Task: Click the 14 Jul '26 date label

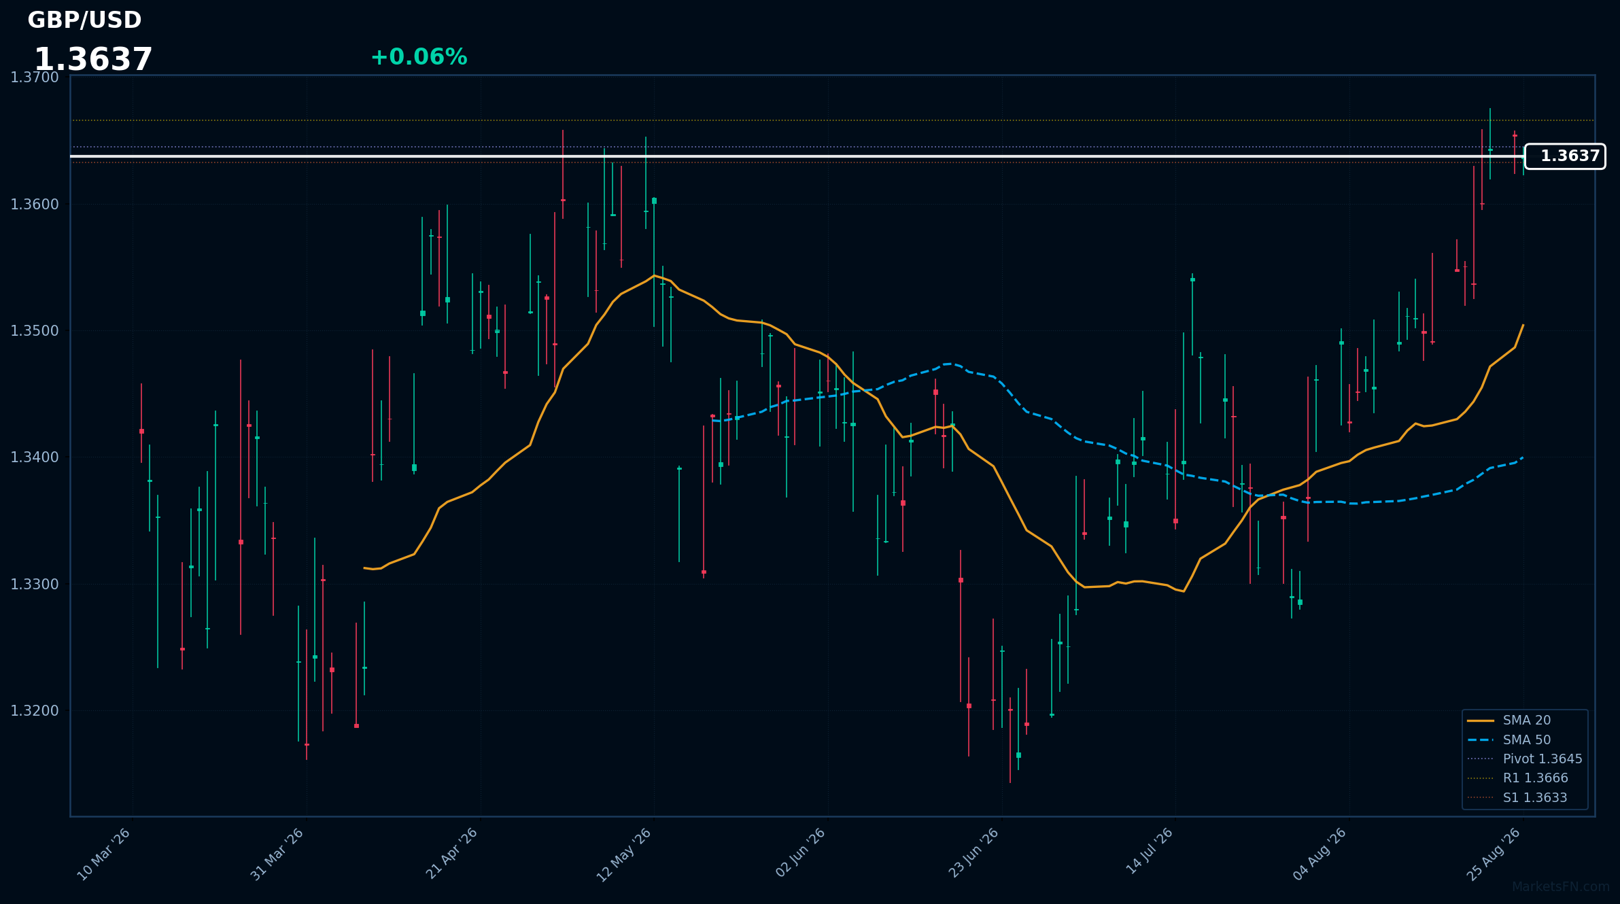Action: tap(1150, 852)
